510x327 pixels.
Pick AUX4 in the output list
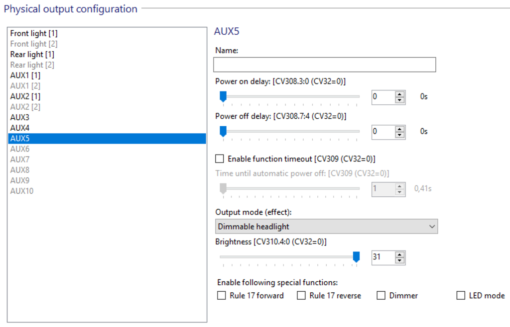20,128
